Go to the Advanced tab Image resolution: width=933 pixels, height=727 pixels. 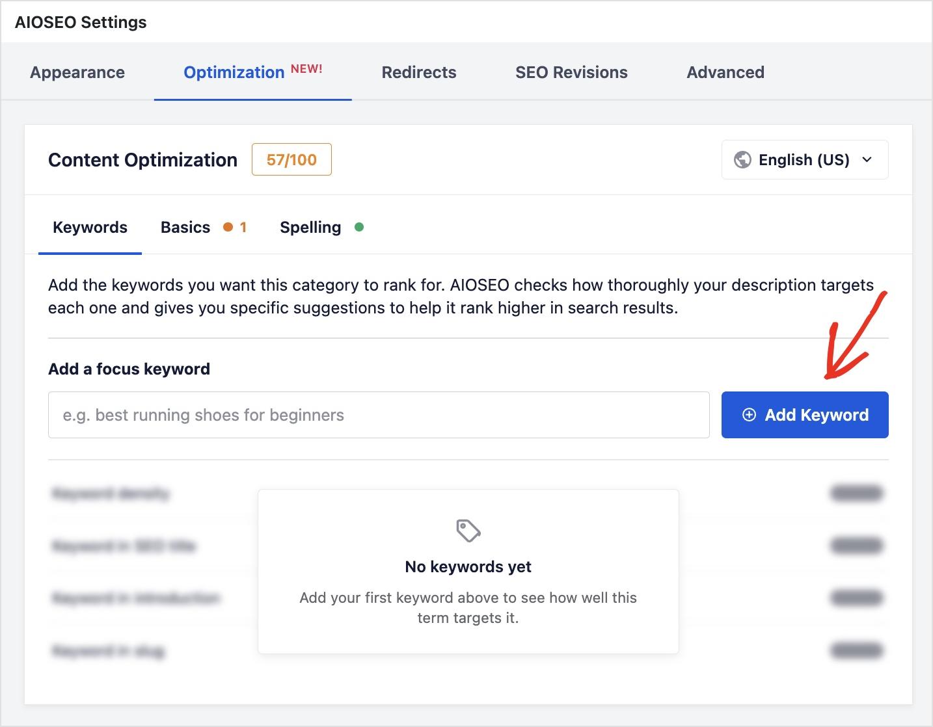pyautogui.click(x=725, y=72)
